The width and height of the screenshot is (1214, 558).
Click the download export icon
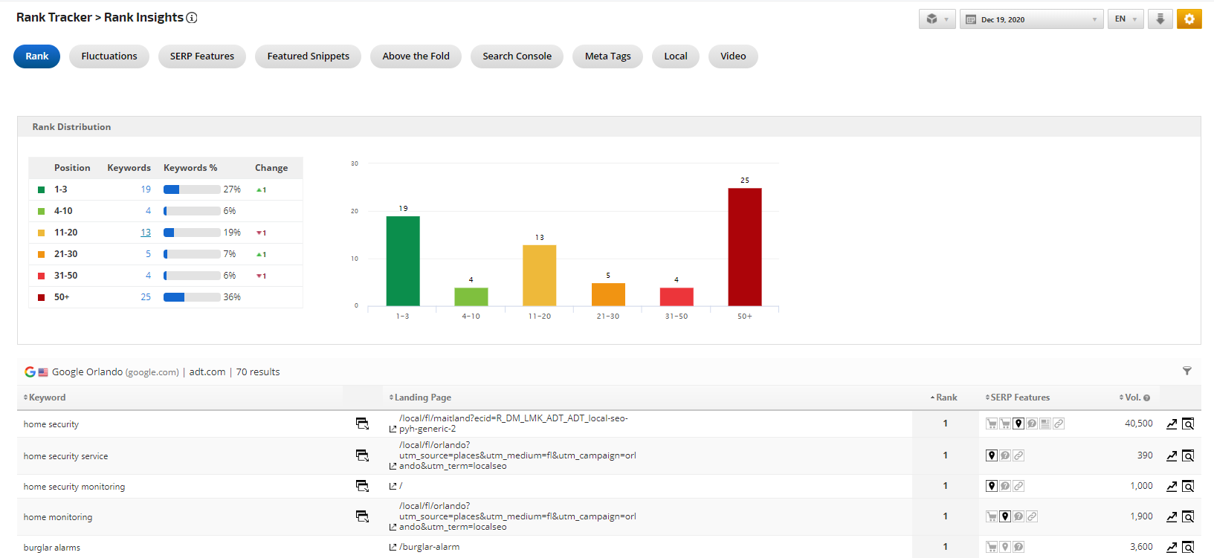(x=1160, y=19)
